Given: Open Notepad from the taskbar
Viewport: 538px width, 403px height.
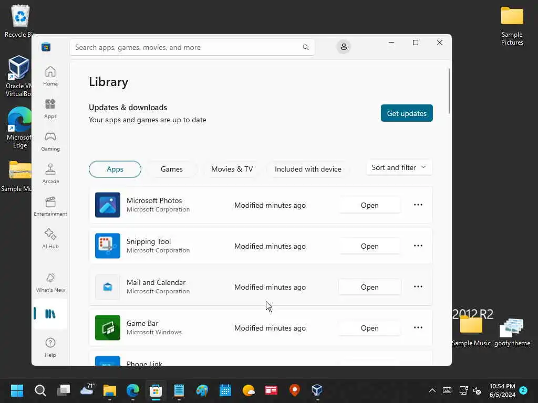Looking at the screenshot, I should point(179,390).
